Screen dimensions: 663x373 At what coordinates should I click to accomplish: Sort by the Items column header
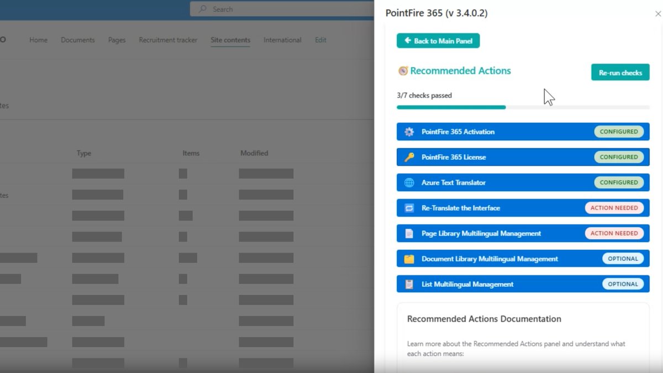coord(191,153)
